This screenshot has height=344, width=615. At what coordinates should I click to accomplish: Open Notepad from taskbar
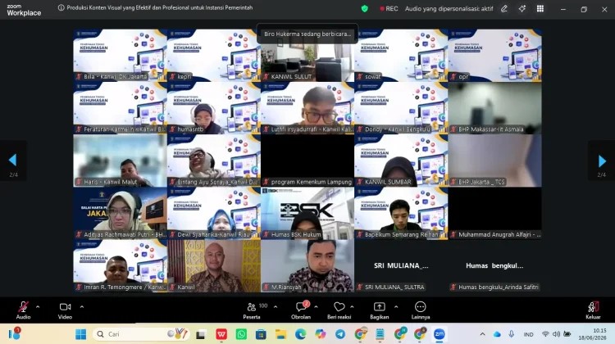pyautogui.click(x=380, y=335)
